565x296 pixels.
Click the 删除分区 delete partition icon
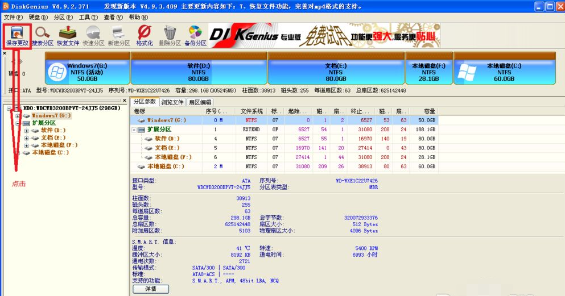click(x=170, y=36)
